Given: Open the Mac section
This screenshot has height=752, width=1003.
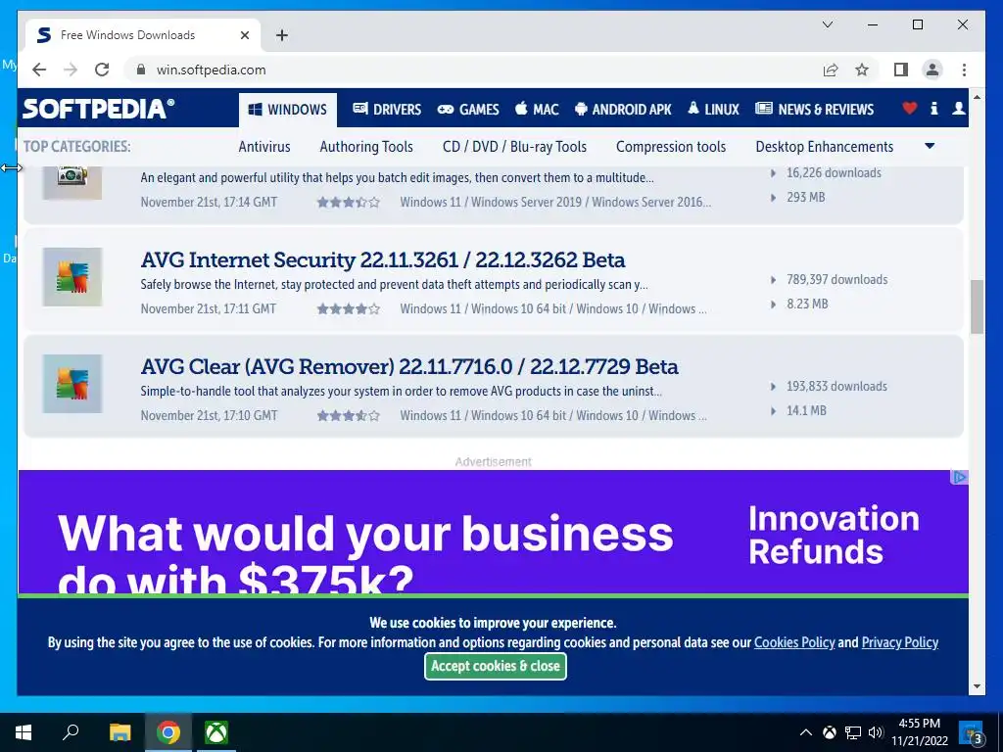Looking at the screenshot, I should coord(538,110).
